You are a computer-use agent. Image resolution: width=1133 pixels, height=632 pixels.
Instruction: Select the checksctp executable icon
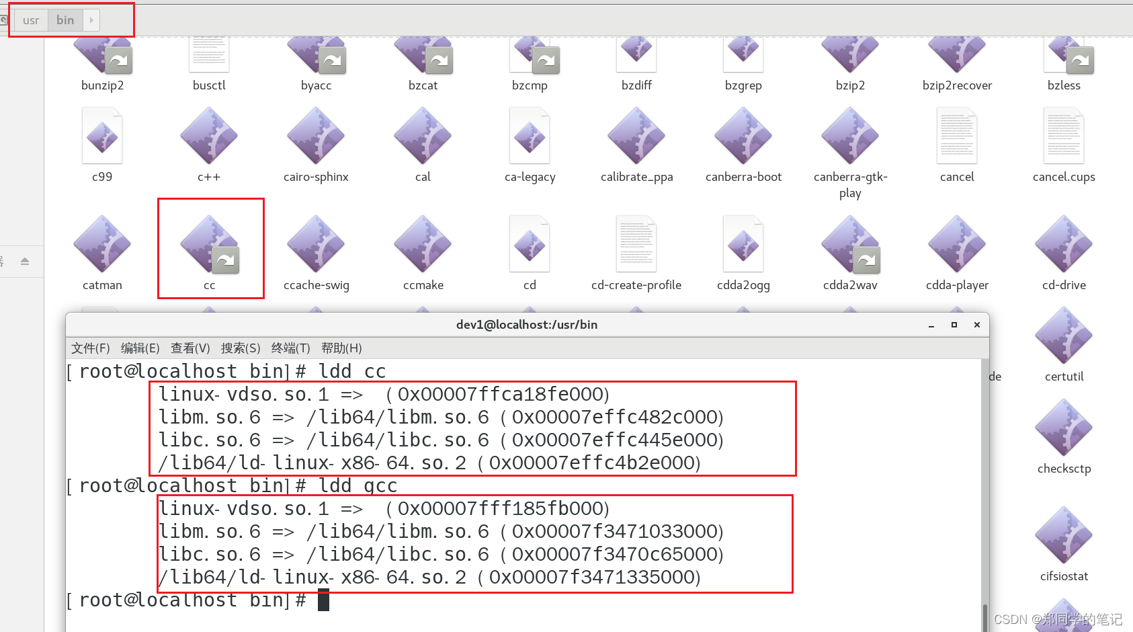tap(1064, 428)
